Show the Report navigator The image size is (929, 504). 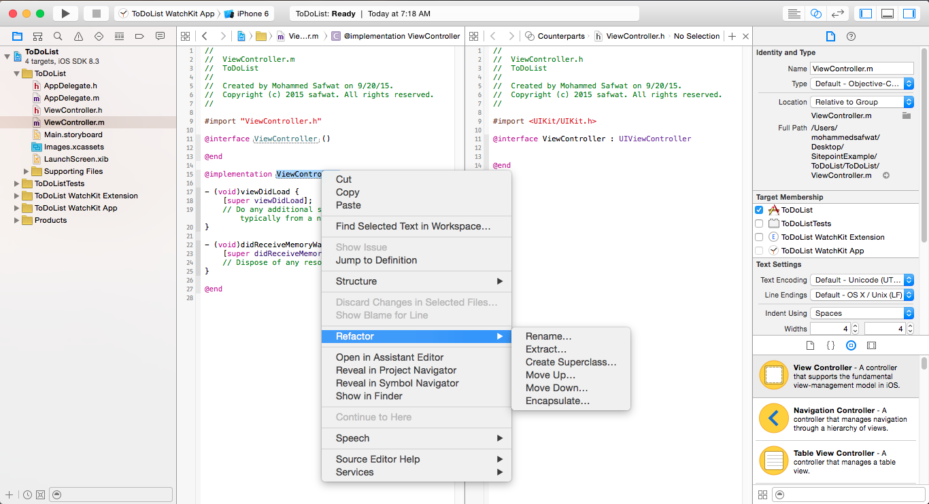pos(160,36)
